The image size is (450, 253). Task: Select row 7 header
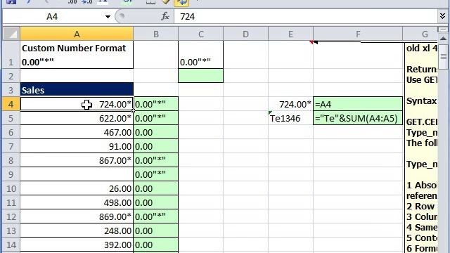pyautogui.click(x=11, y=146)
